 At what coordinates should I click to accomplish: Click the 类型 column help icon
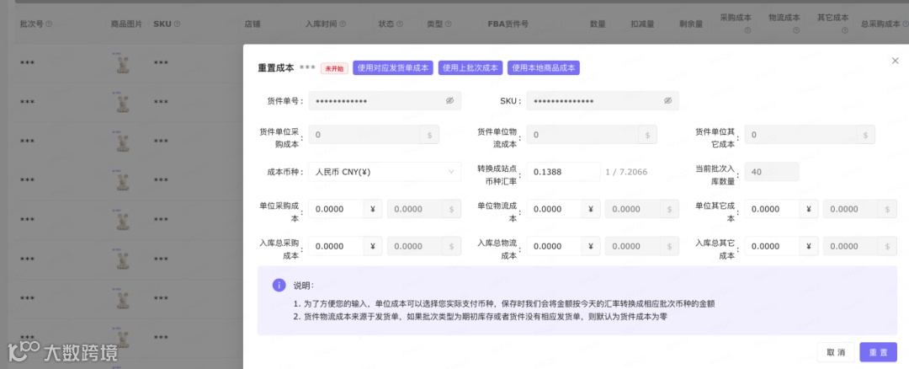pyautogui.click(x=449, y=24)
